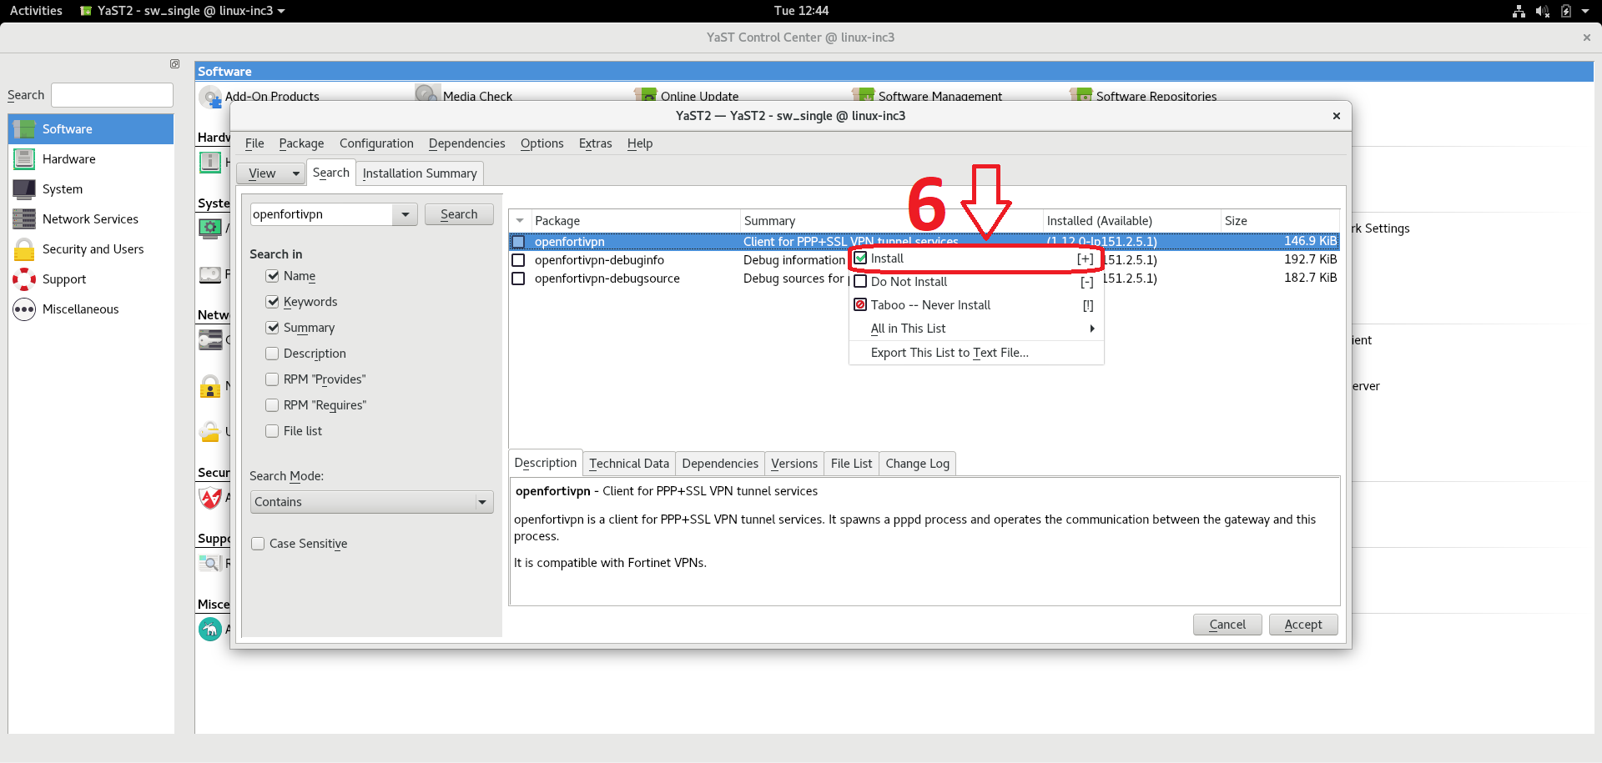Open Network Services icon in sidebar

pyautogui.click(x=25, y=219)
